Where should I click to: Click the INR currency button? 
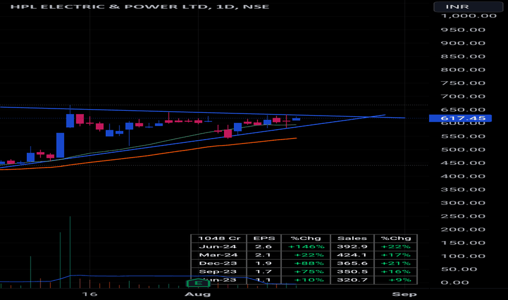(x=468, y=7)
